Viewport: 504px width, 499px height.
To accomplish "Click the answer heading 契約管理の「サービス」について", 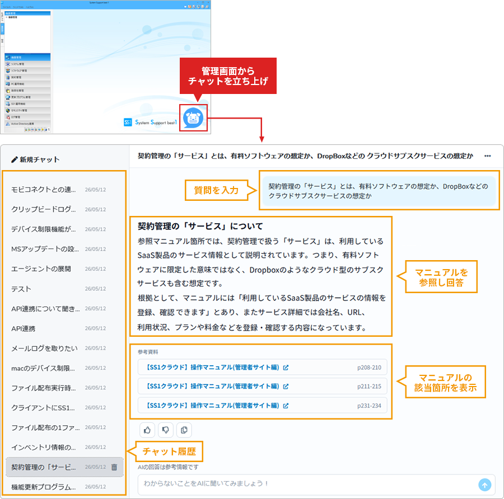I will pos(200,226).
